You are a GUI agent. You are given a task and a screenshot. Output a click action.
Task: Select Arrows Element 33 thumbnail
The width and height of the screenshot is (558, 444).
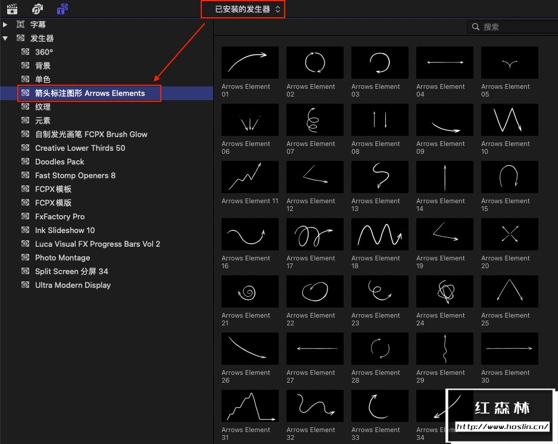tap(380, 406)
